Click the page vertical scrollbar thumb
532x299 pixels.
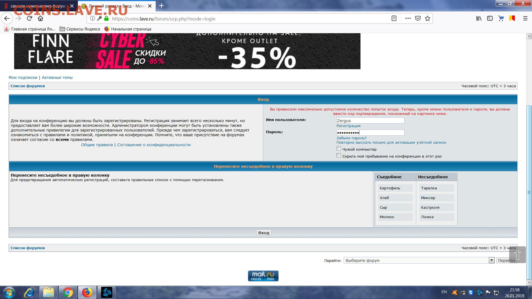(529, 192)
